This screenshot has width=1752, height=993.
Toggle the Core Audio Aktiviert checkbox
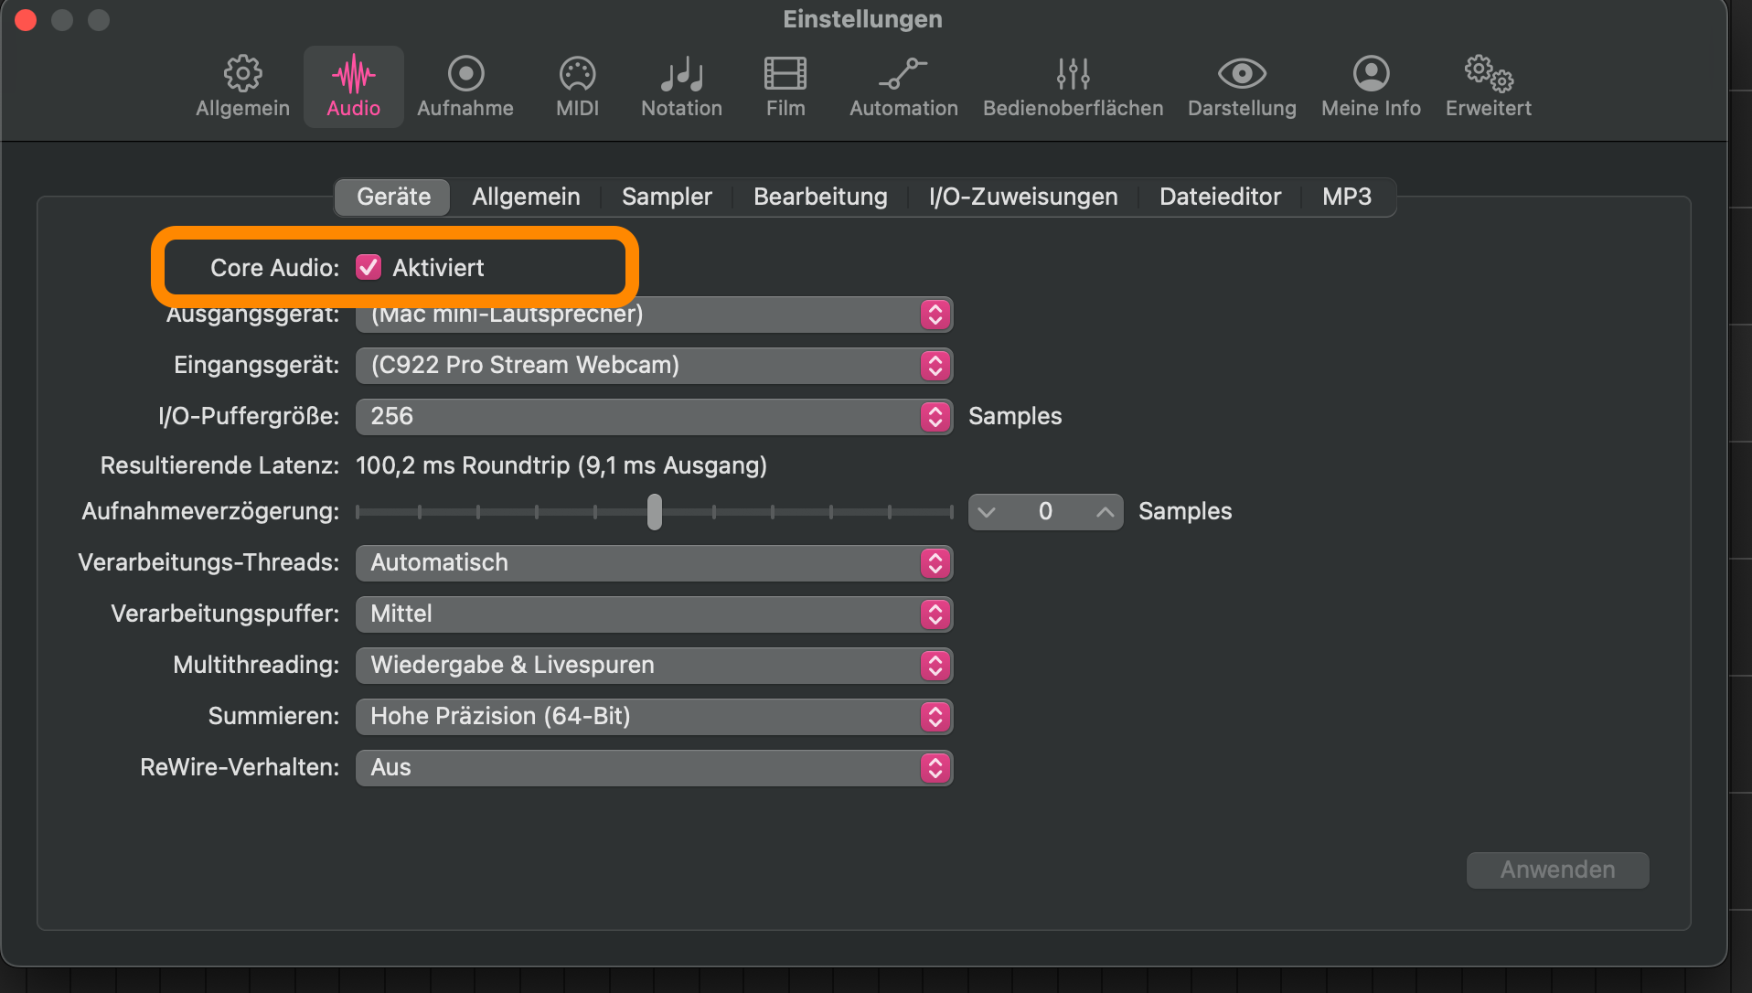(369, 267)
